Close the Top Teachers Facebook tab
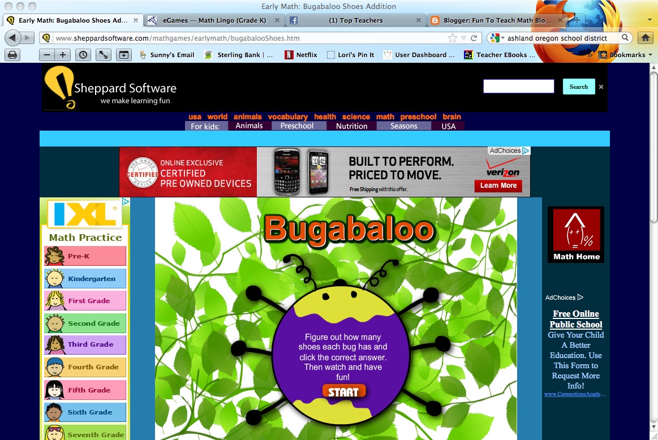The width and height of the screenshot is (658, 440). (418, 20)
